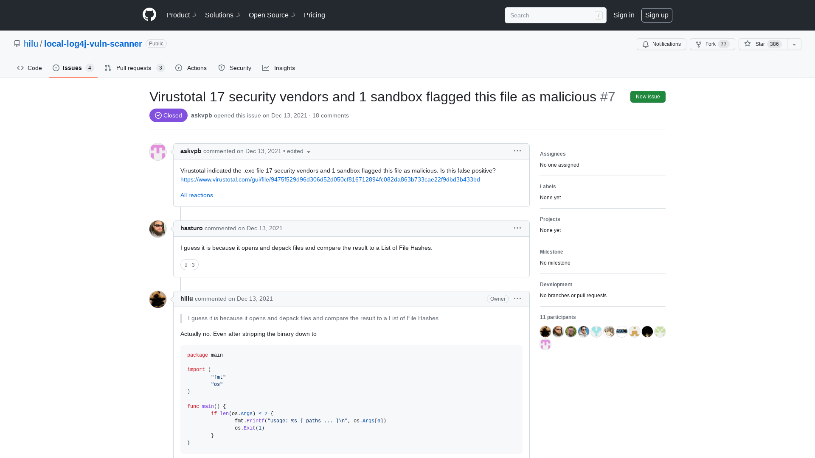Click fifth participant avatar in sidebar
This screenshot has height=458, width=815.
click(x=596, y=332)
